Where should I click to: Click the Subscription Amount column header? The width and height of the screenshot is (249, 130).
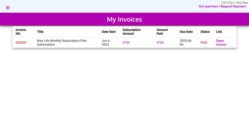coord(132,32)
